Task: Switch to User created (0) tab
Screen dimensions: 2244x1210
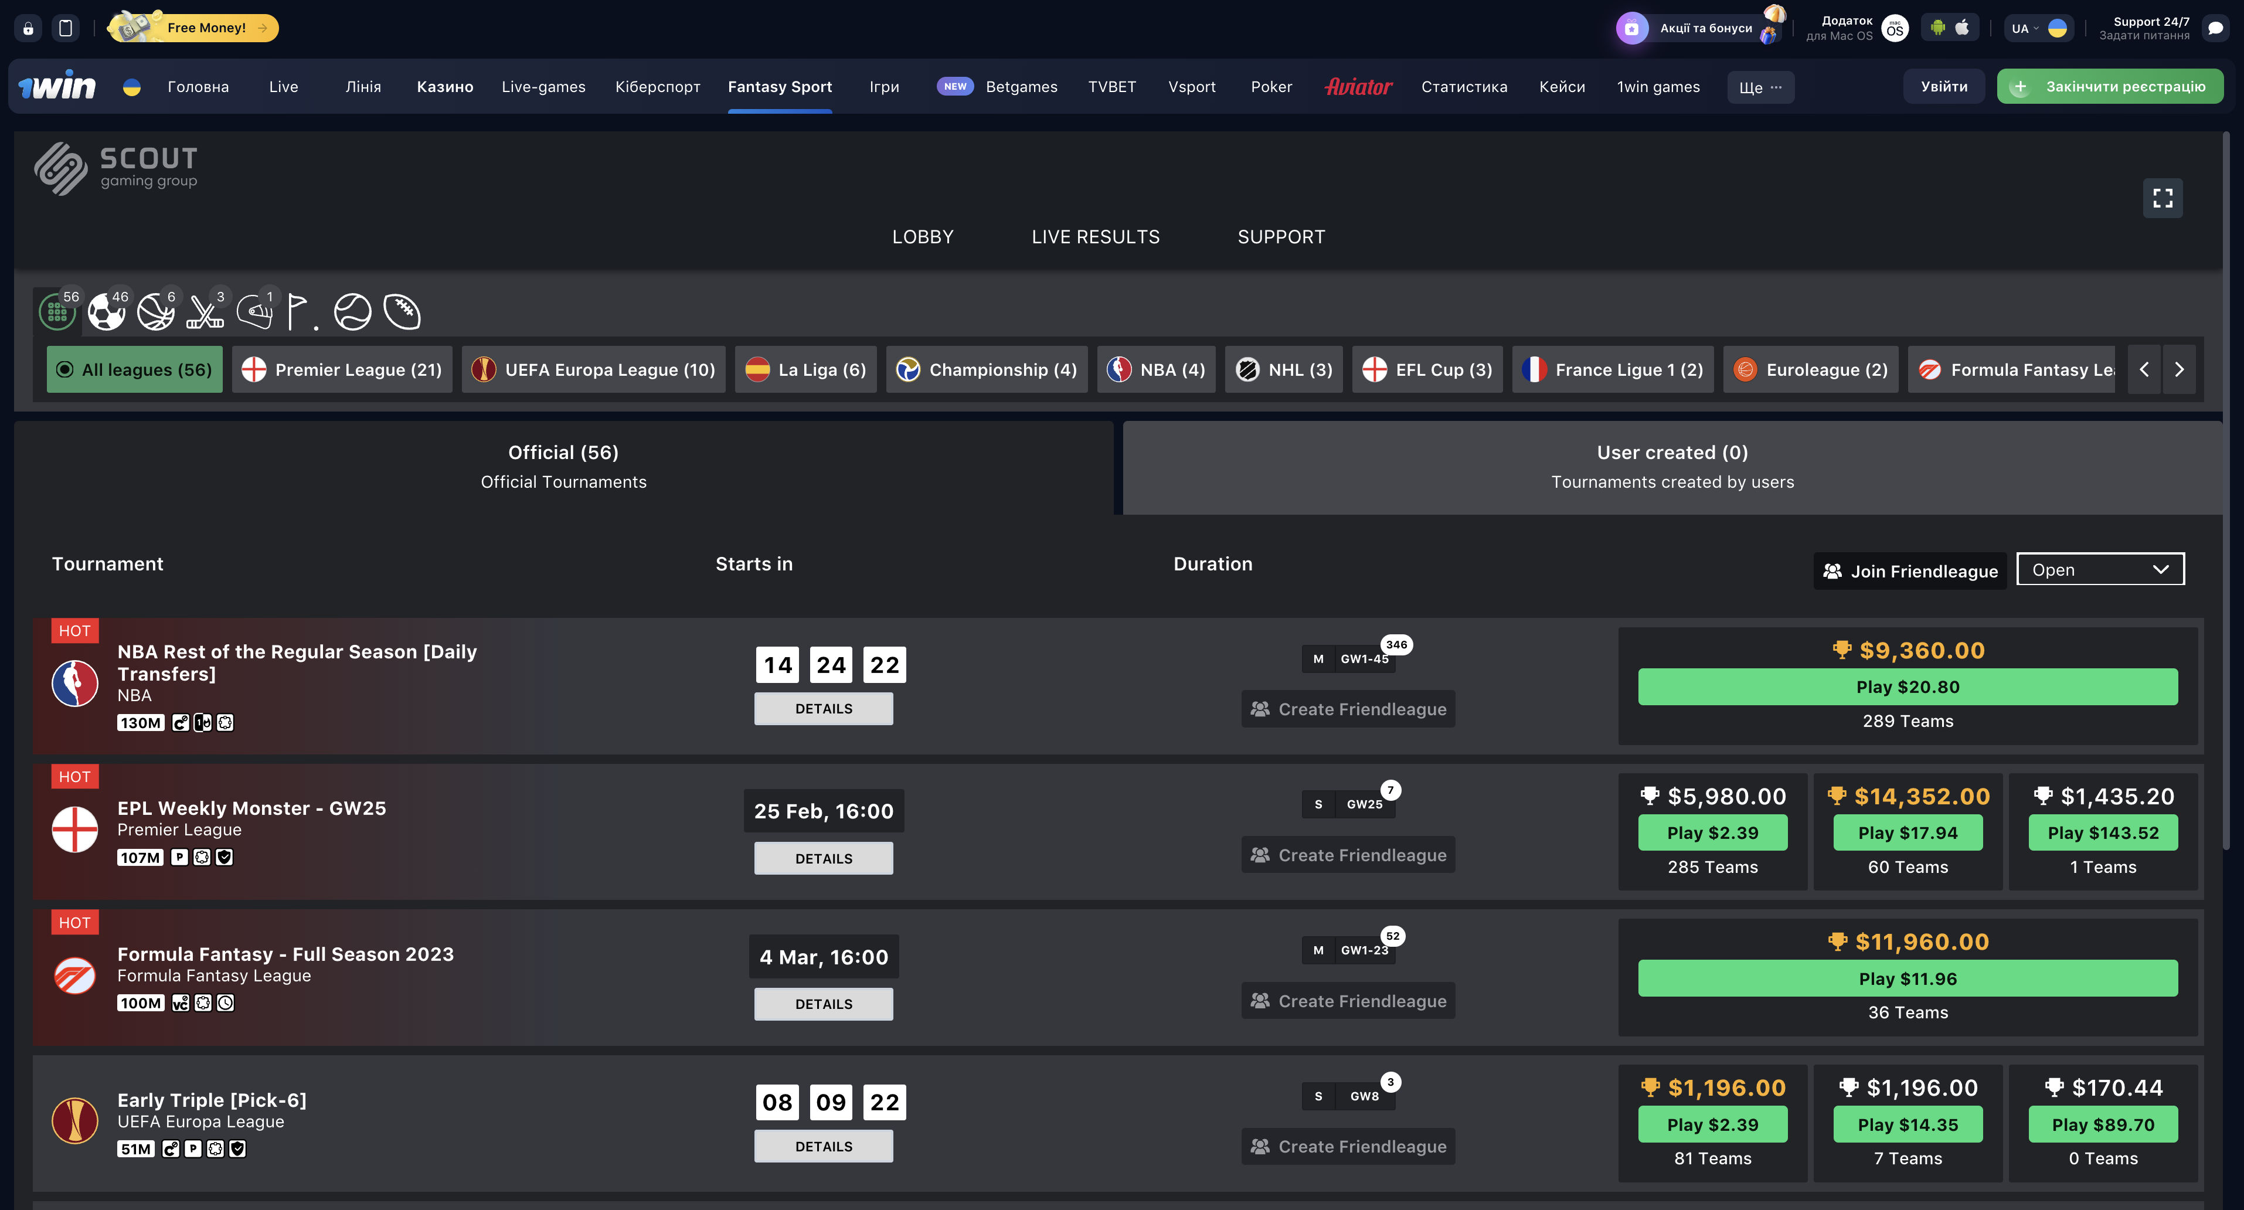Action: click(x=1672, y=467)
